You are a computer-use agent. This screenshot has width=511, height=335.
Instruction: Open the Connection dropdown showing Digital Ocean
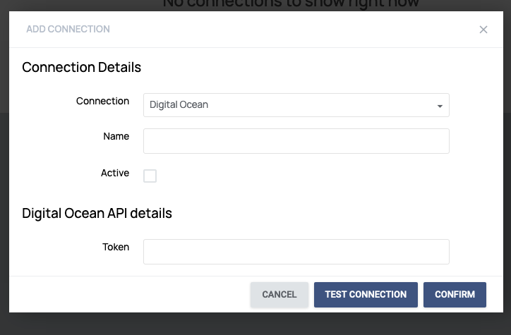296,105
